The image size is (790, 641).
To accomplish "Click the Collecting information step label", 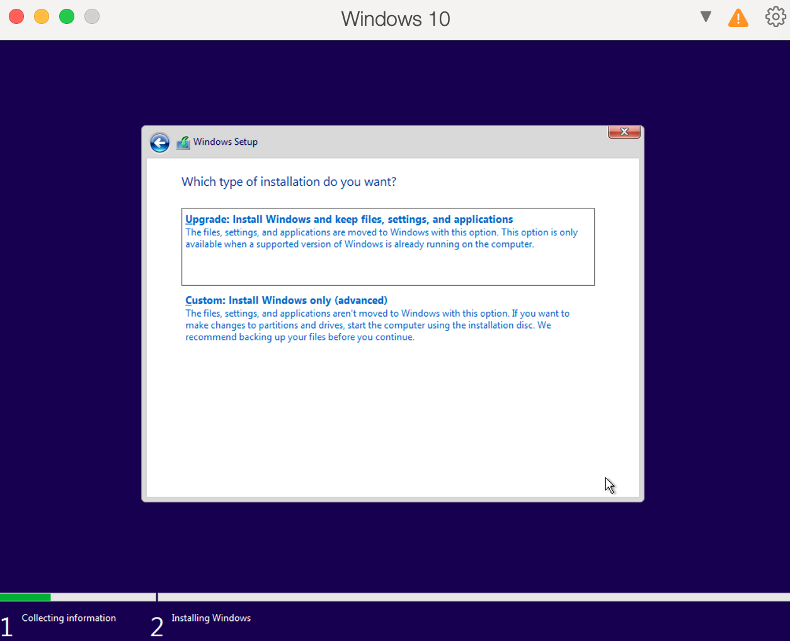I will [69, 618].
